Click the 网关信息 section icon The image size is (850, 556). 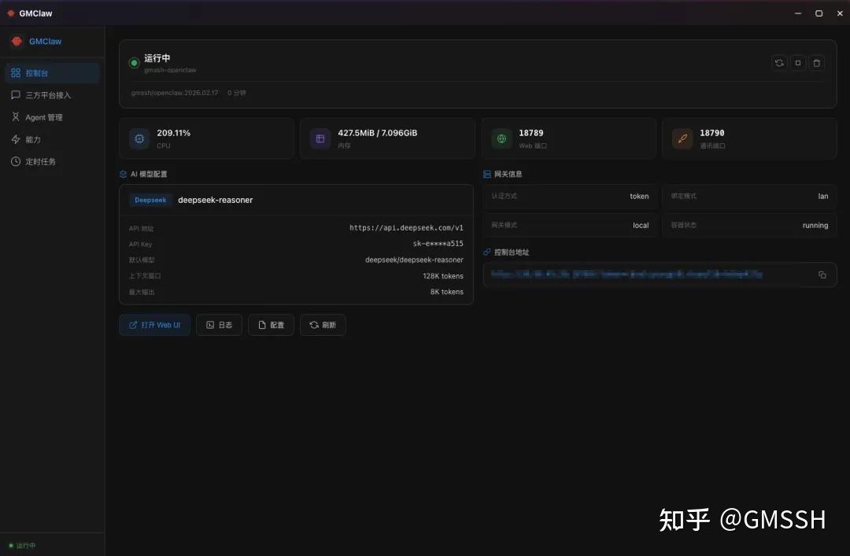(x=487, y=174)
